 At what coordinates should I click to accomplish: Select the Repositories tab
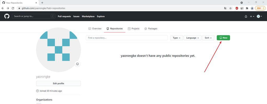coord(115,29)
